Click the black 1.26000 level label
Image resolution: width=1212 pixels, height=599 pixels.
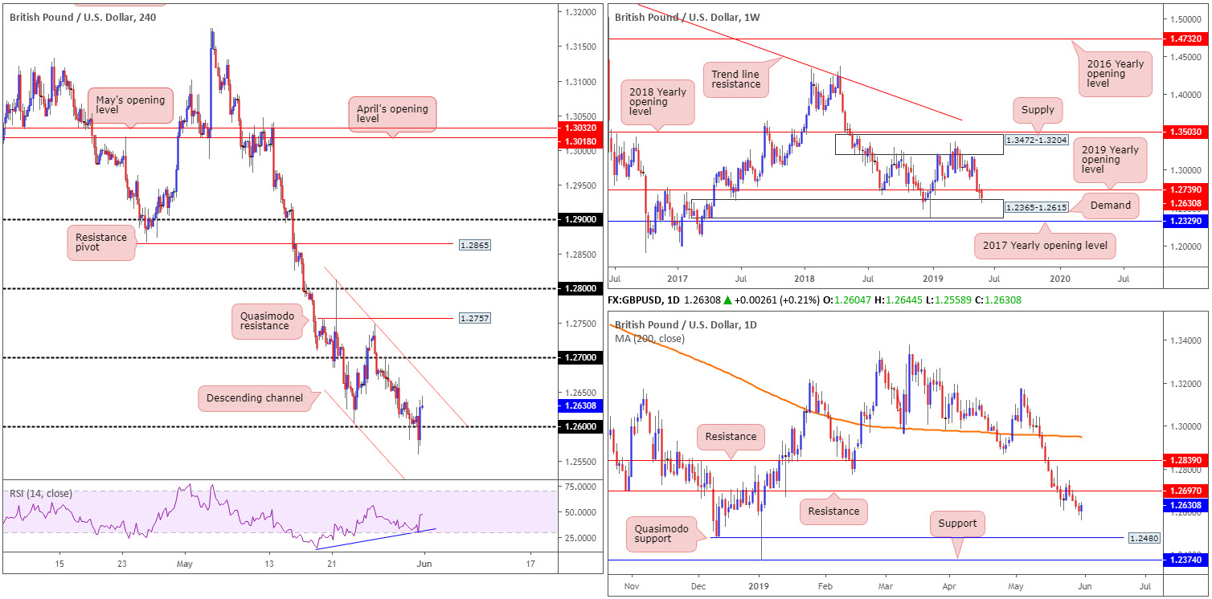click(x=581, y=426)
